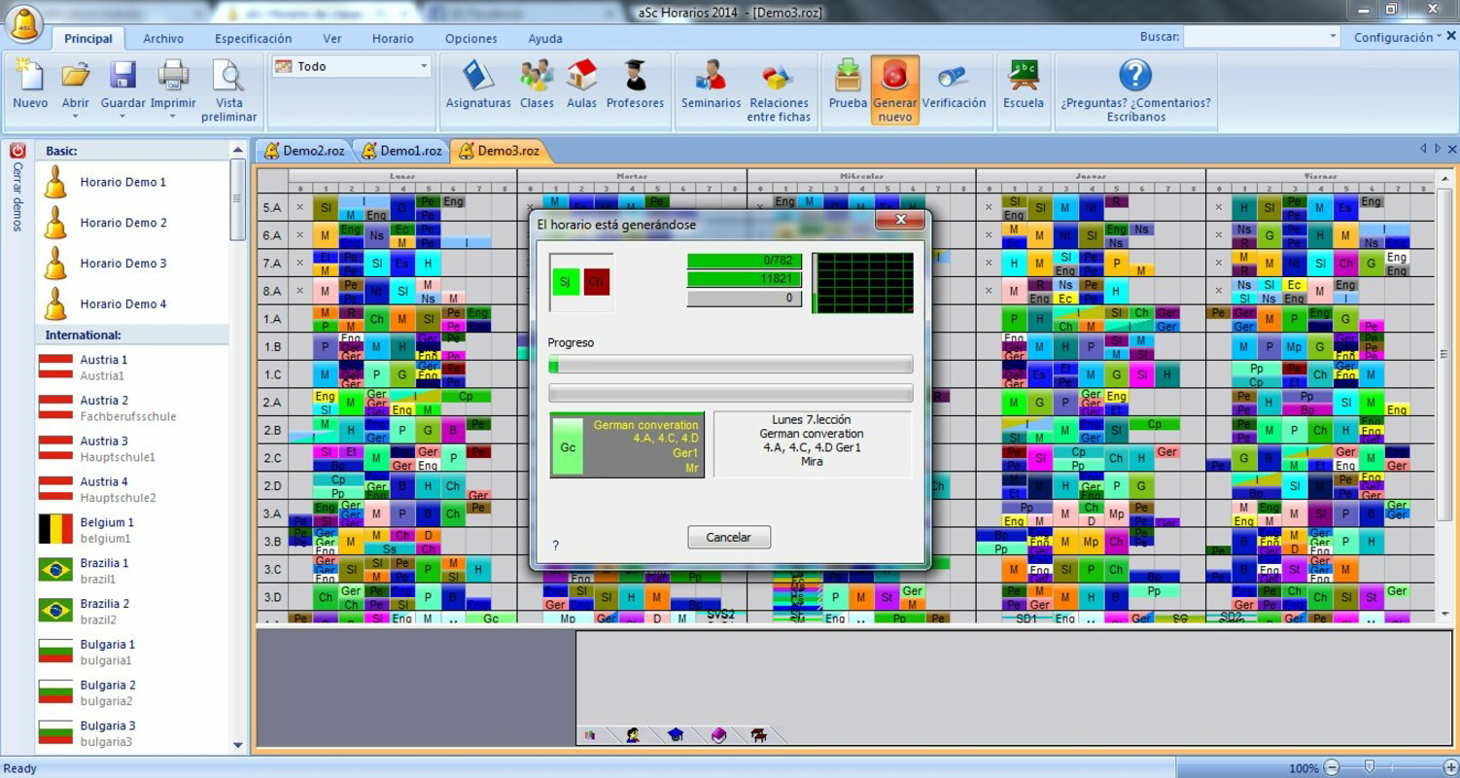Click the Imprimir printer icon
Image resolution: width=1460 pixels, height=778 pixels.
(x=173, y=76)
